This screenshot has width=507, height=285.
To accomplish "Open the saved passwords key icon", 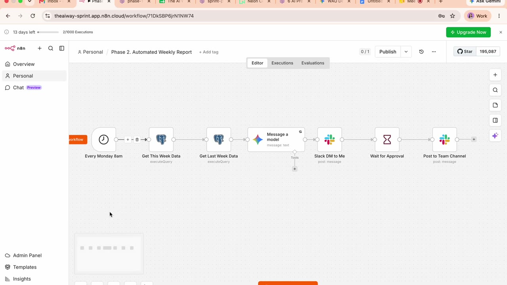I will pyautogui.click(x=441, y=16).
